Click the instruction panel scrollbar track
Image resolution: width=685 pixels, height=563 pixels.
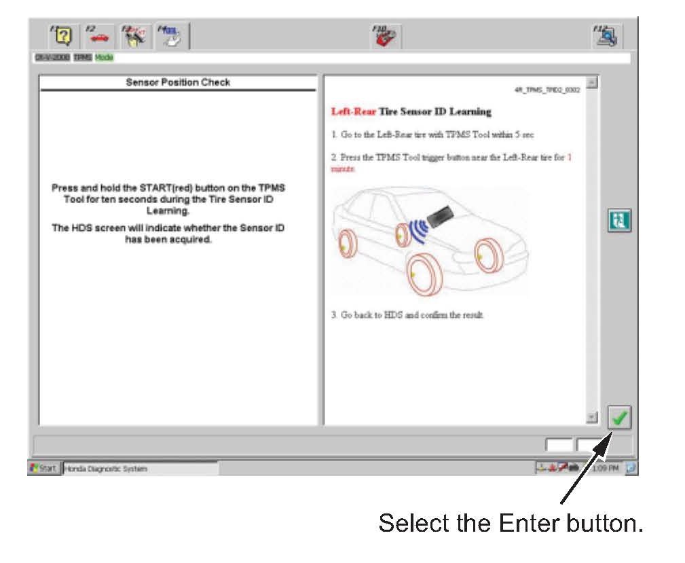point(592,251)
